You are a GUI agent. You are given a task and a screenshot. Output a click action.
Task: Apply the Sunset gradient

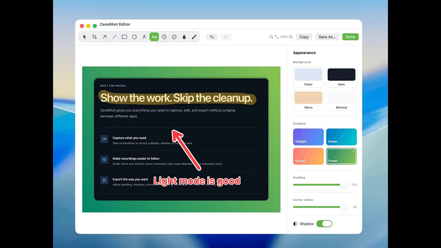pyautogui.click(x=308, y=156)
